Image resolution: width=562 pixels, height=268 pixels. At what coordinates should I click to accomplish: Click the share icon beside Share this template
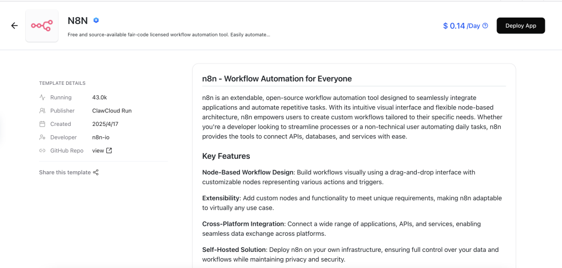(96, 172)
